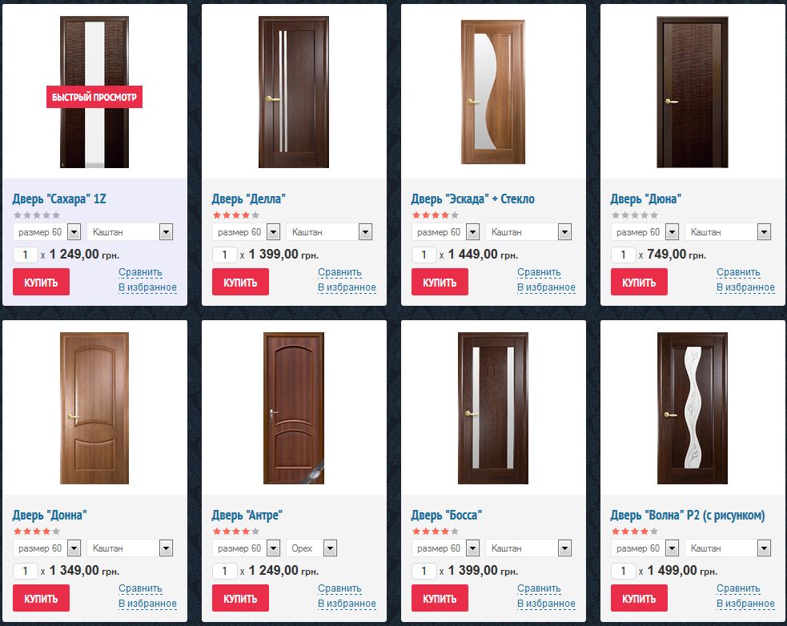Focus quantity field for Дверь Эскада

[424, 255]
